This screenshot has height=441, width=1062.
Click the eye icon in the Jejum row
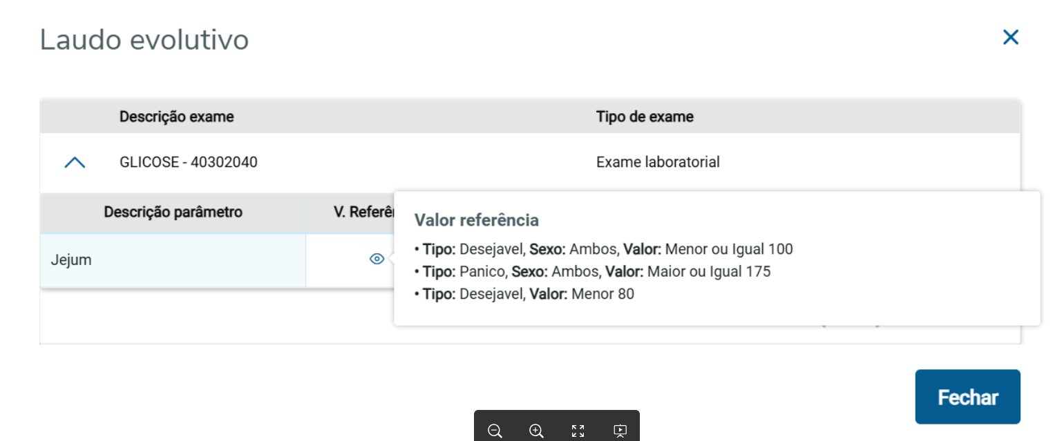point(377,259)
